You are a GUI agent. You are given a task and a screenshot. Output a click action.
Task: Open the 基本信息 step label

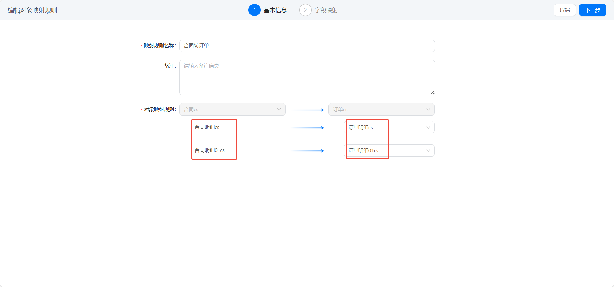[275, 10]
